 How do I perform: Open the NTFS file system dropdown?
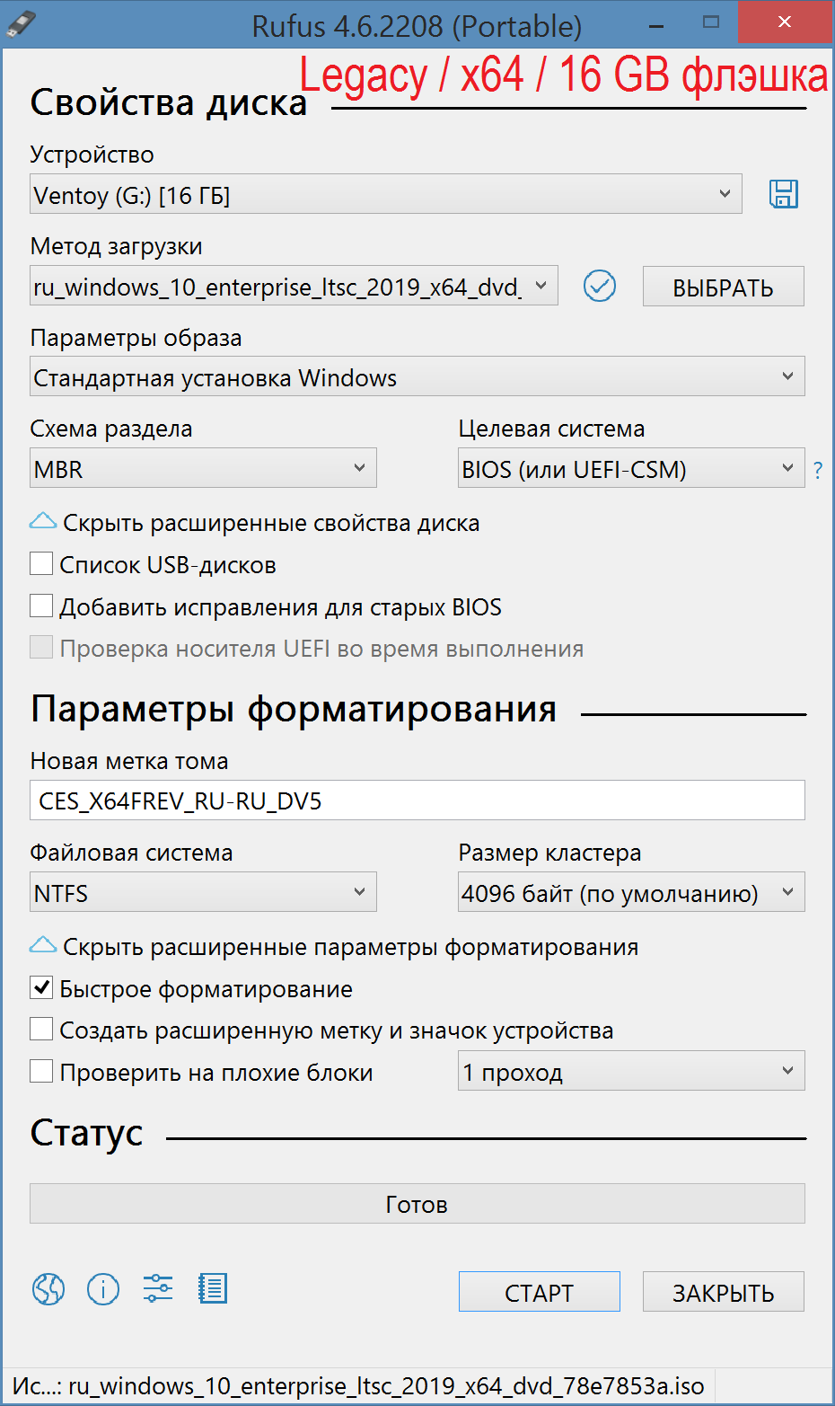202,893
